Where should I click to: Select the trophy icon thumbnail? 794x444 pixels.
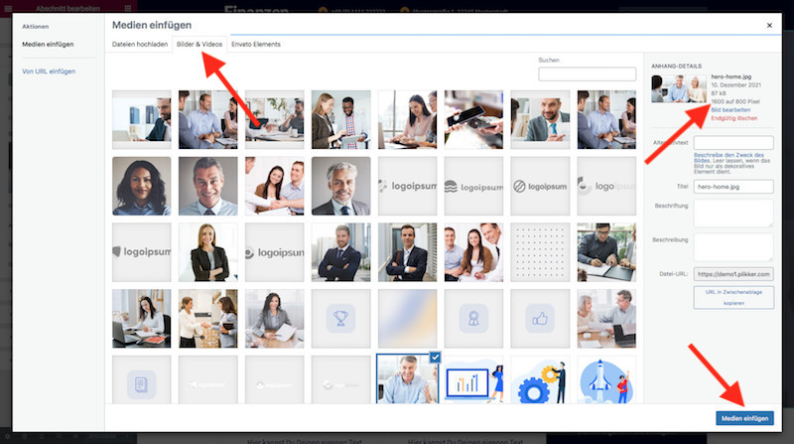point(340,318)
